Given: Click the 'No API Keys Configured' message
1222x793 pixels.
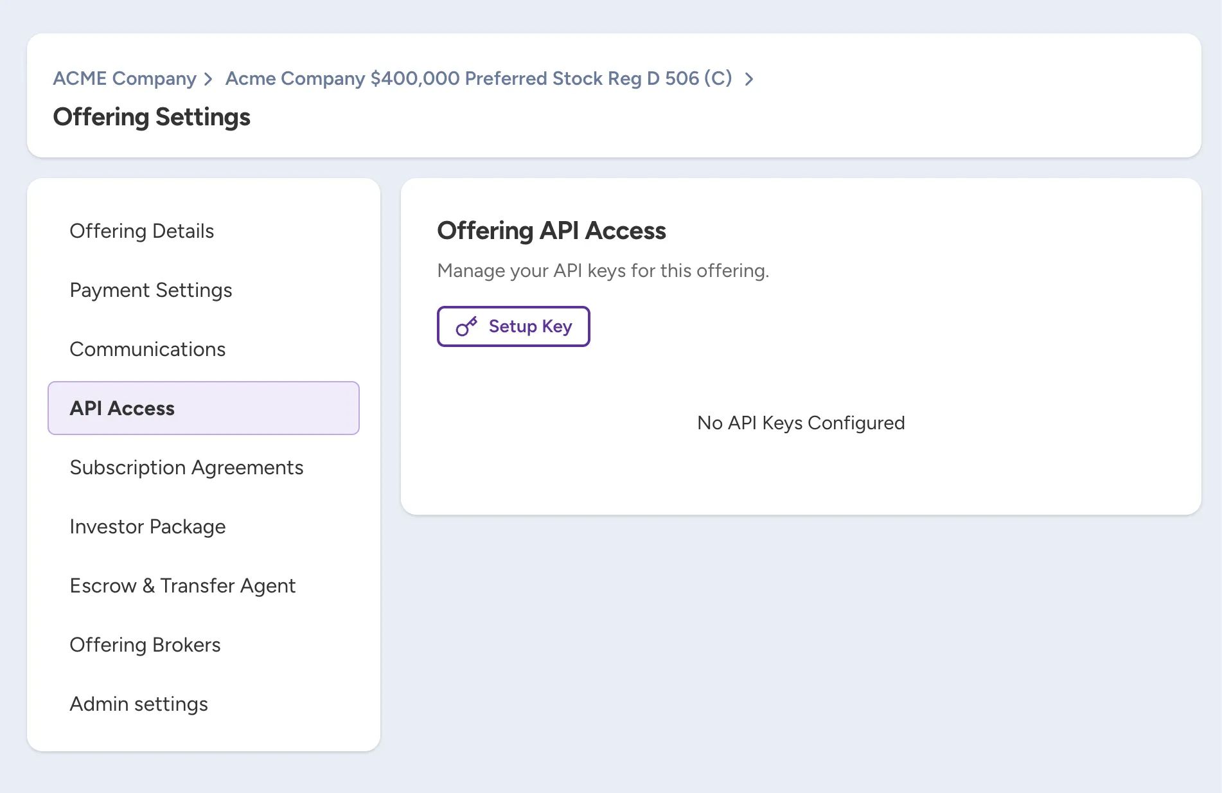Looking at the screenshot, I should 801,423.
